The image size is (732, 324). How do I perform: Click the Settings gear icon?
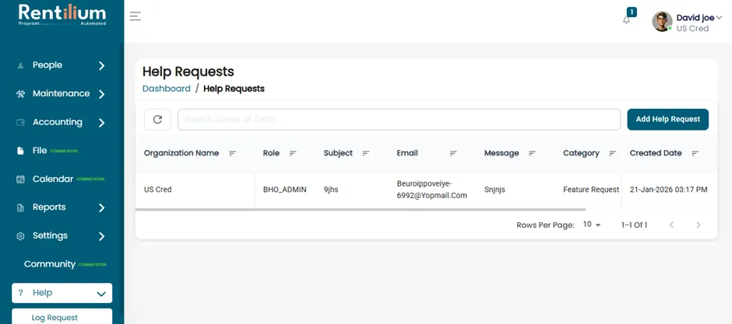click(x=20, y=236)
